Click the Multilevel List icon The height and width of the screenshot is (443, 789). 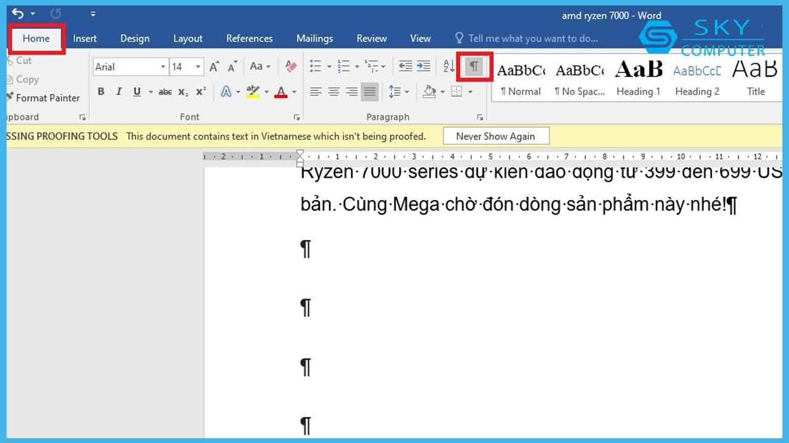[x=372, y=66]
